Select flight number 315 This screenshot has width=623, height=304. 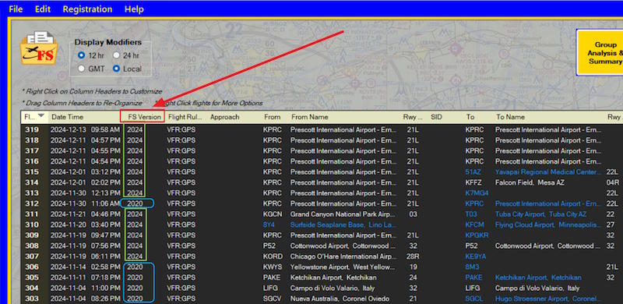pos(32,172)
